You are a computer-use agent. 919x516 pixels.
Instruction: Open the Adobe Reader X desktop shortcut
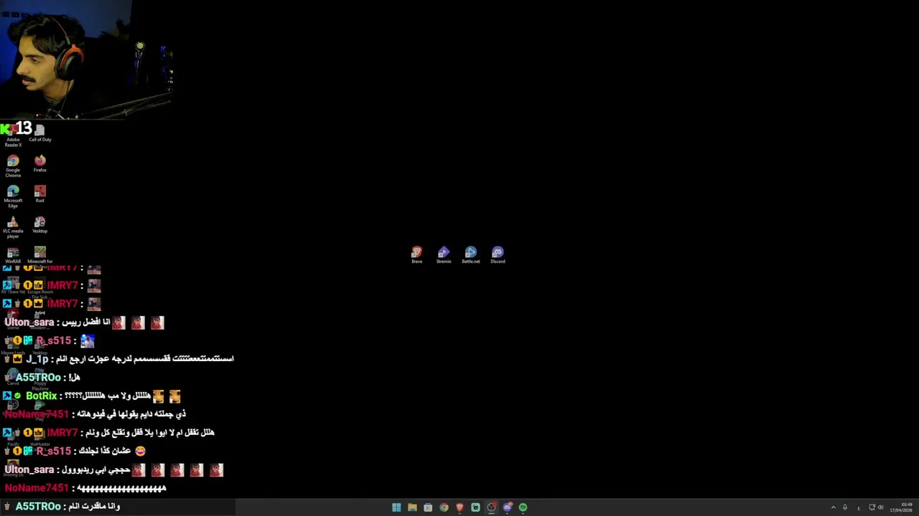[13, 135]
